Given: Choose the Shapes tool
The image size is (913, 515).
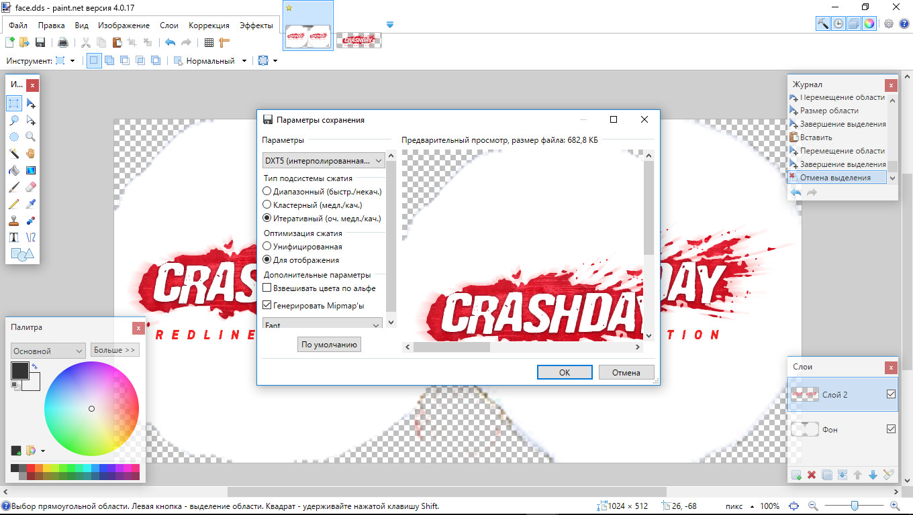Looking at the screenshot, I should (x=22, y=254).
